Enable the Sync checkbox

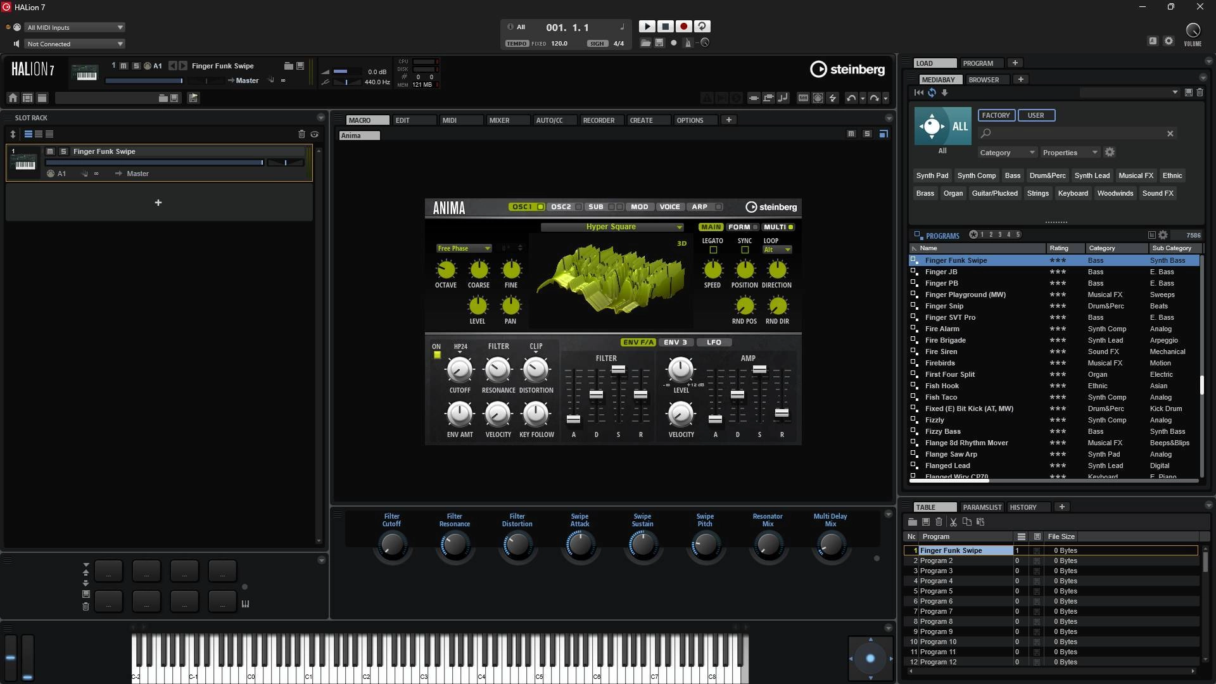pyautogui.click(x=745, y=250)
